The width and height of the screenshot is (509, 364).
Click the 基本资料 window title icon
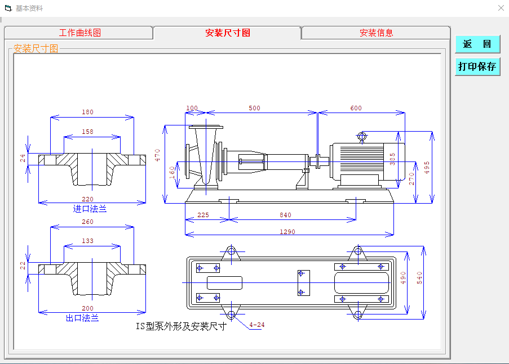pos(8,8)
